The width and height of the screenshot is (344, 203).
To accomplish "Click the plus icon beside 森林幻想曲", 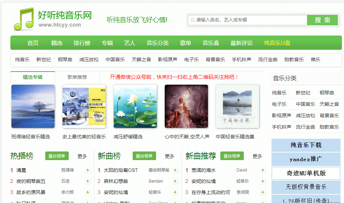I will [175, 181].
